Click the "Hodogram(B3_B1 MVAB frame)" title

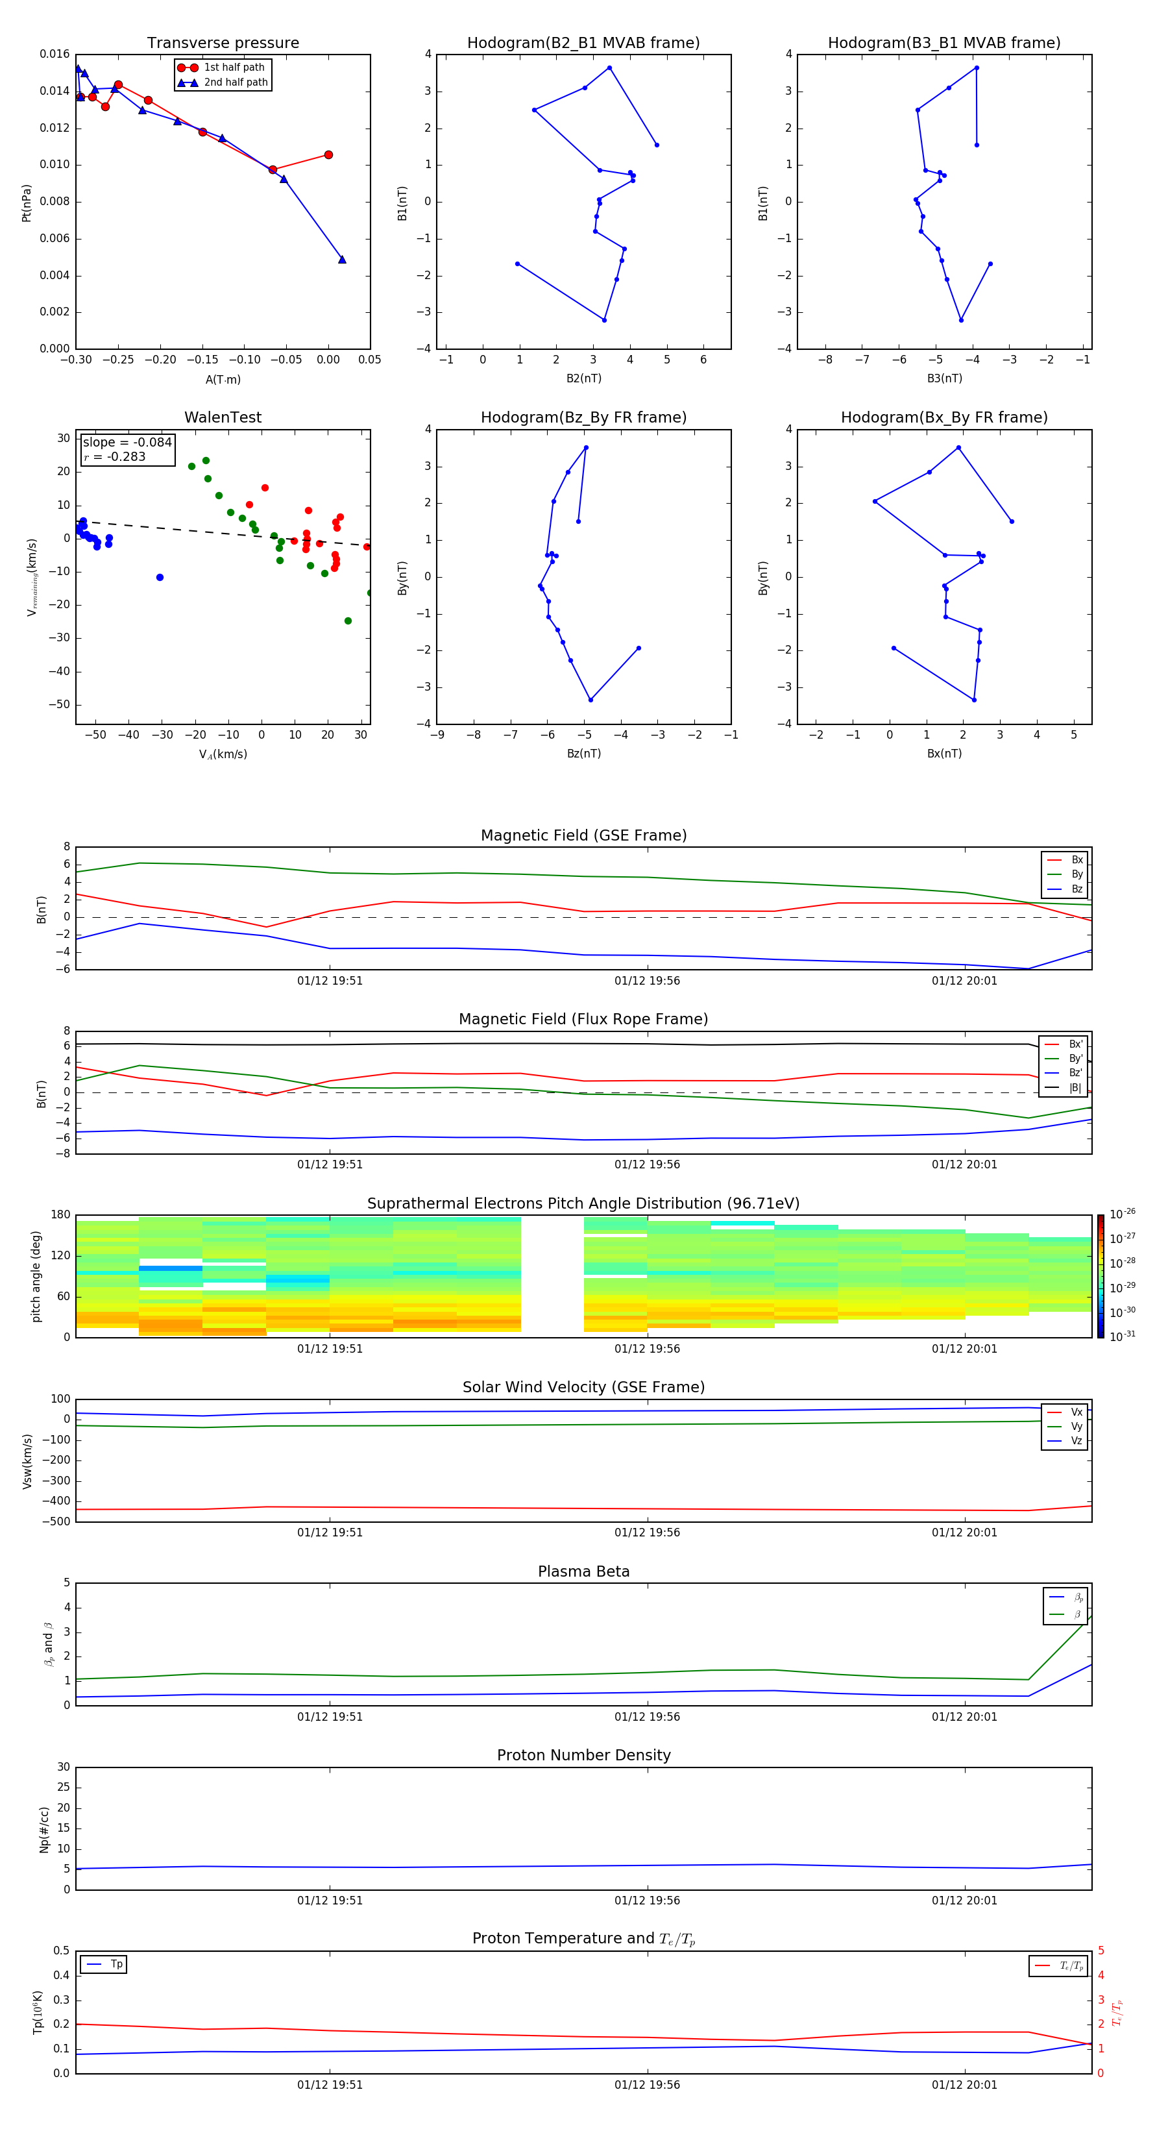coord(944,43)
